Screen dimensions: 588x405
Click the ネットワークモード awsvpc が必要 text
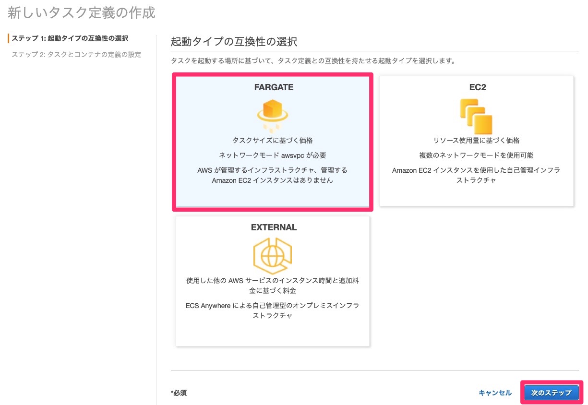tap(273, 155)
